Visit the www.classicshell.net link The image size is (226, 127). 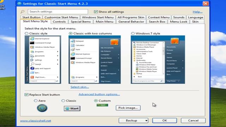tap(35, 121)
